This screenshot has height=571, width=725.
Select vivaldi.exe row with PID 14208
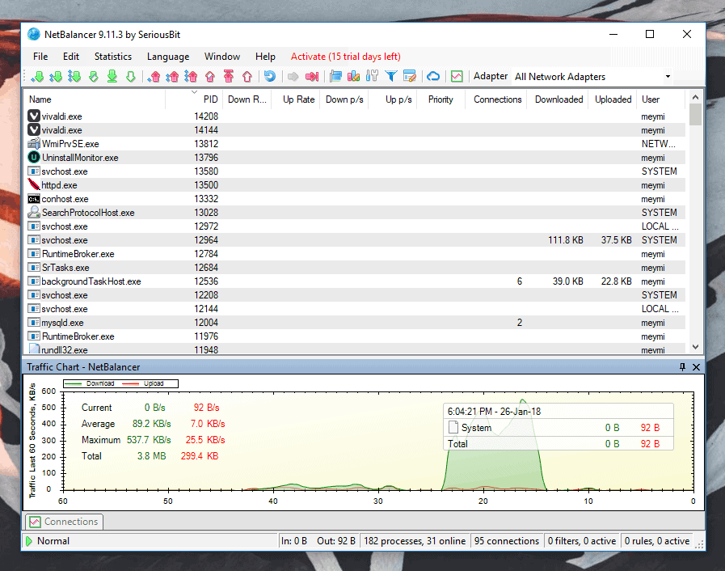coord(355,116)
